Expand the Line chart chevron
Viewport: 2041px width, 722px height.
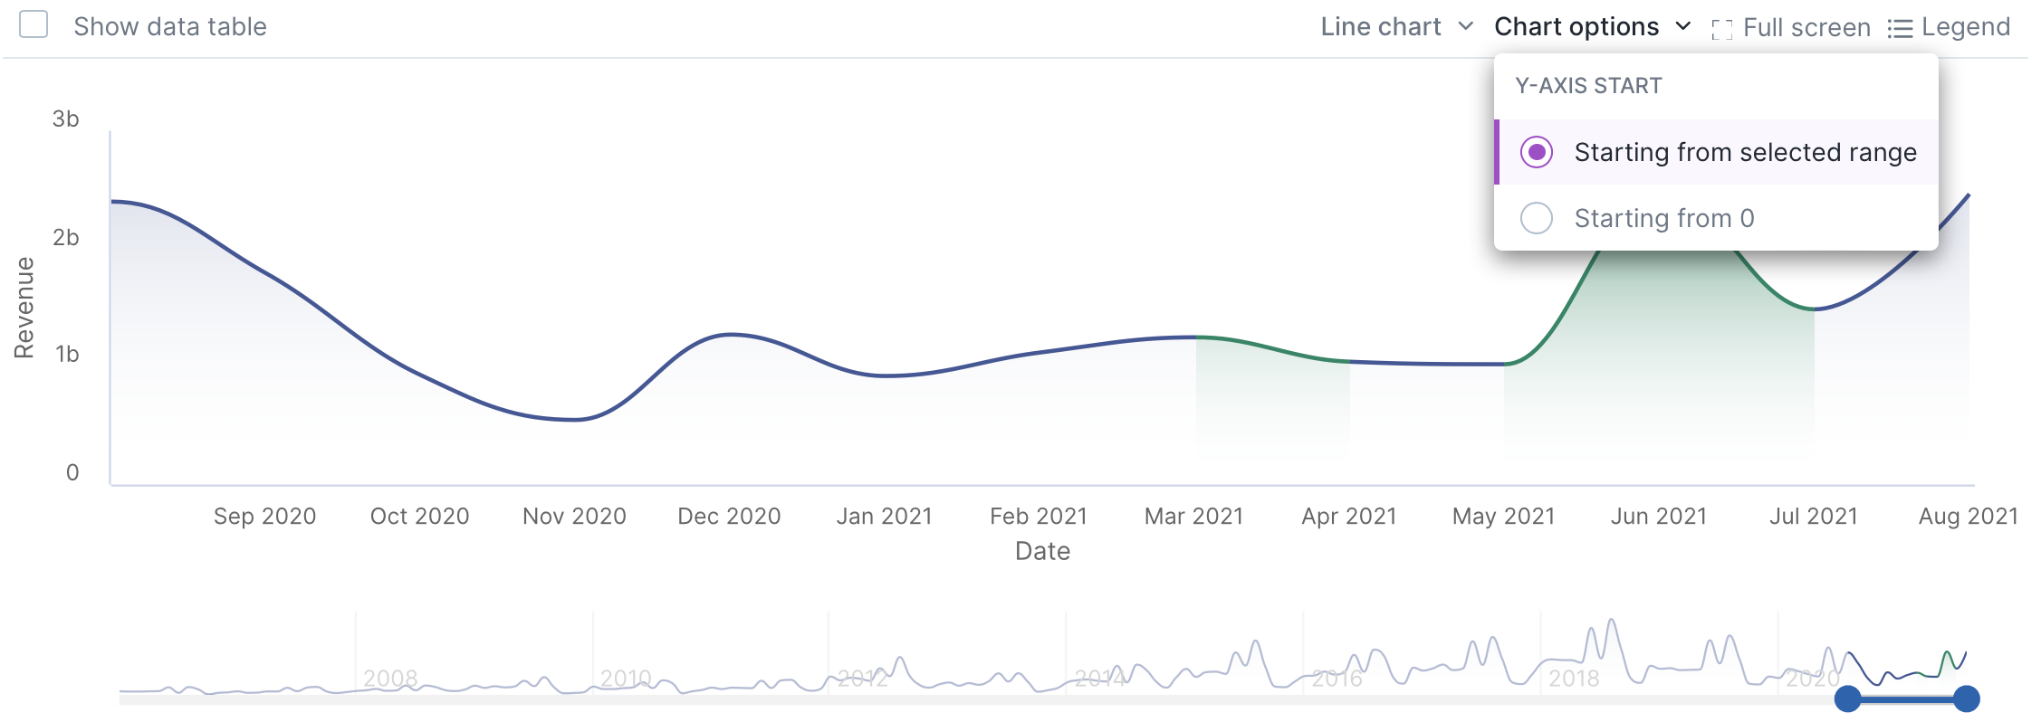tap(1467, 26)
